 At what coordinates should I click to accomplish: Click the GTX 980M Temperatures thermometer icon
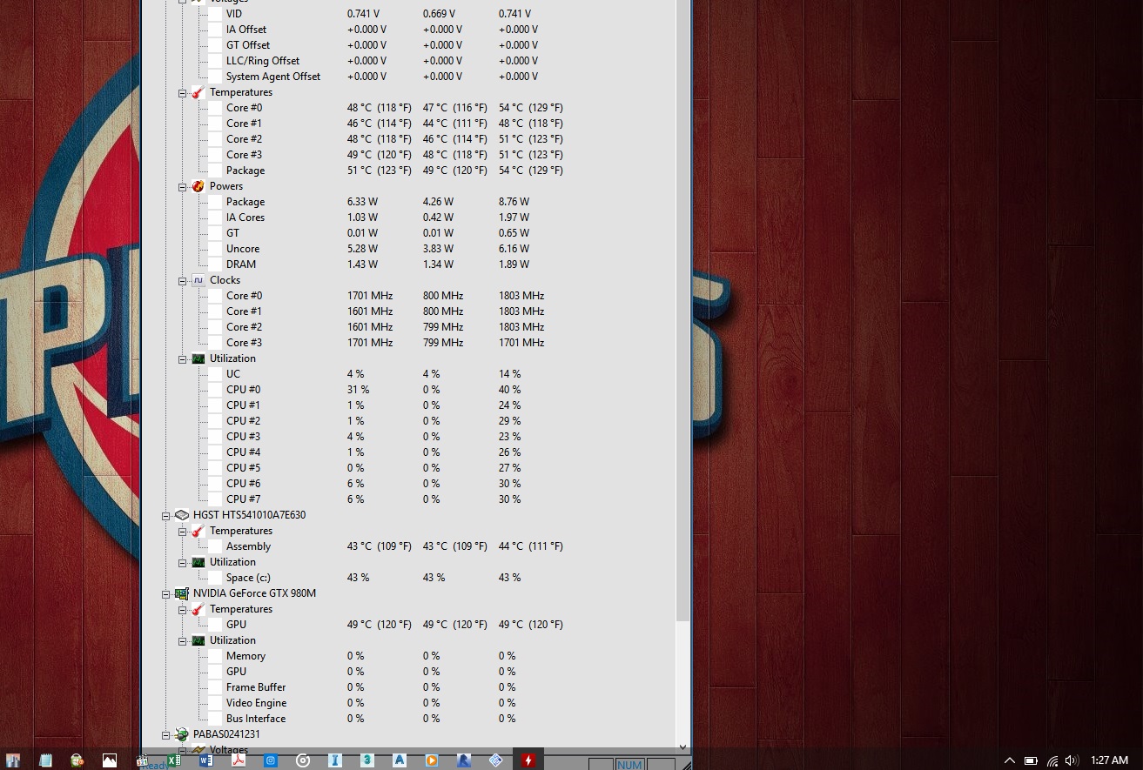pos(198,609)
